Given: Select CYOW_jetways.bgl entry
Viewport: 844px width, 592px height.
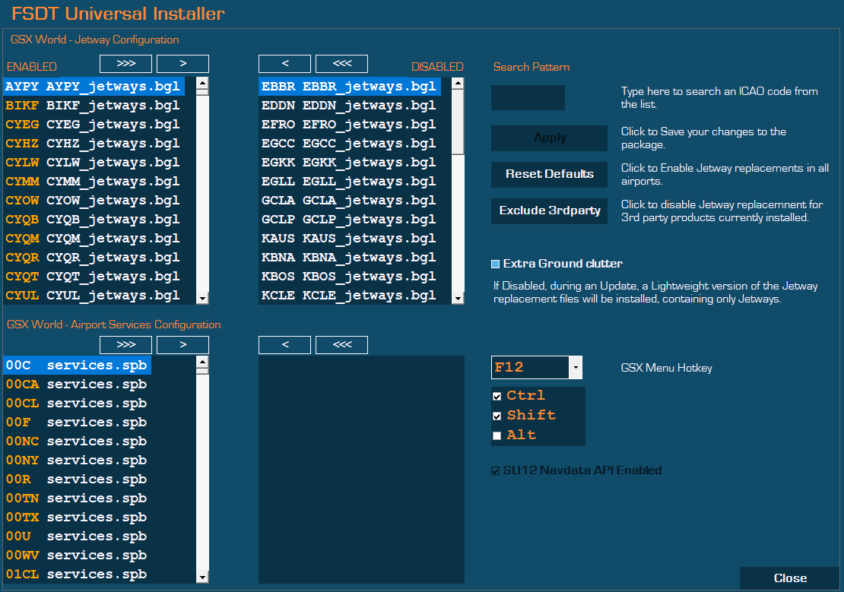Looking at the screenshot, I should coord(94,200).
